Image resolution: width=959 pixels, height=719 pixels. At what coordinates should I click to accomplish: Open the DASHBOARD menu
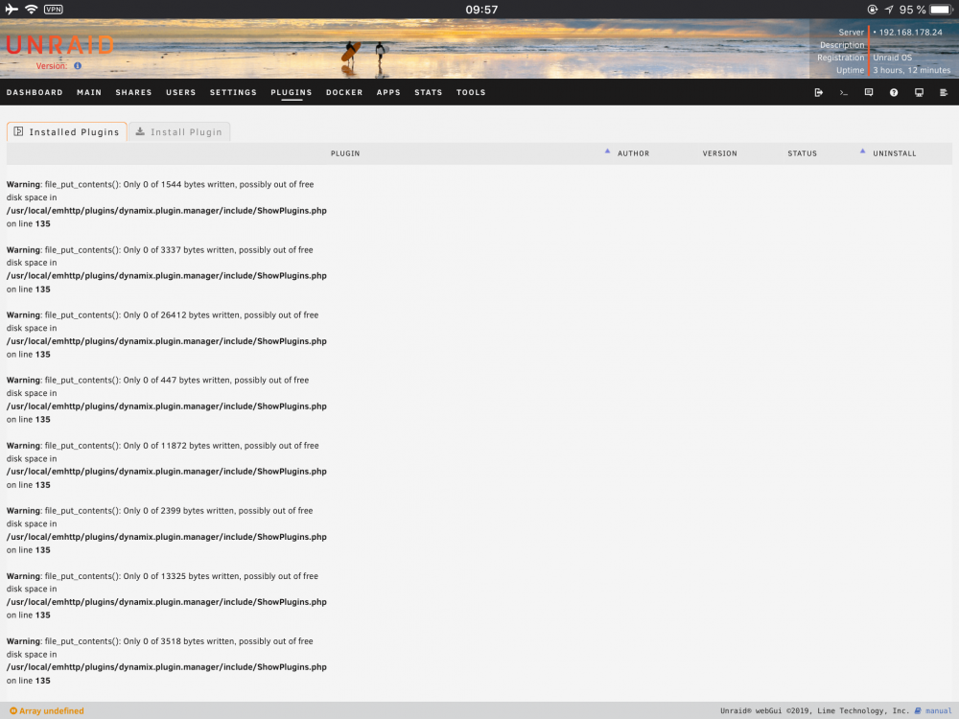click(35, 92)
